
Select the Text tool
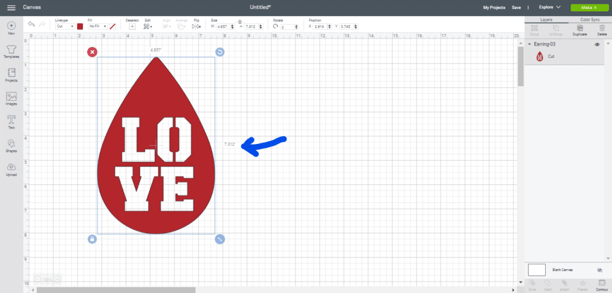(x=11, y=121)
